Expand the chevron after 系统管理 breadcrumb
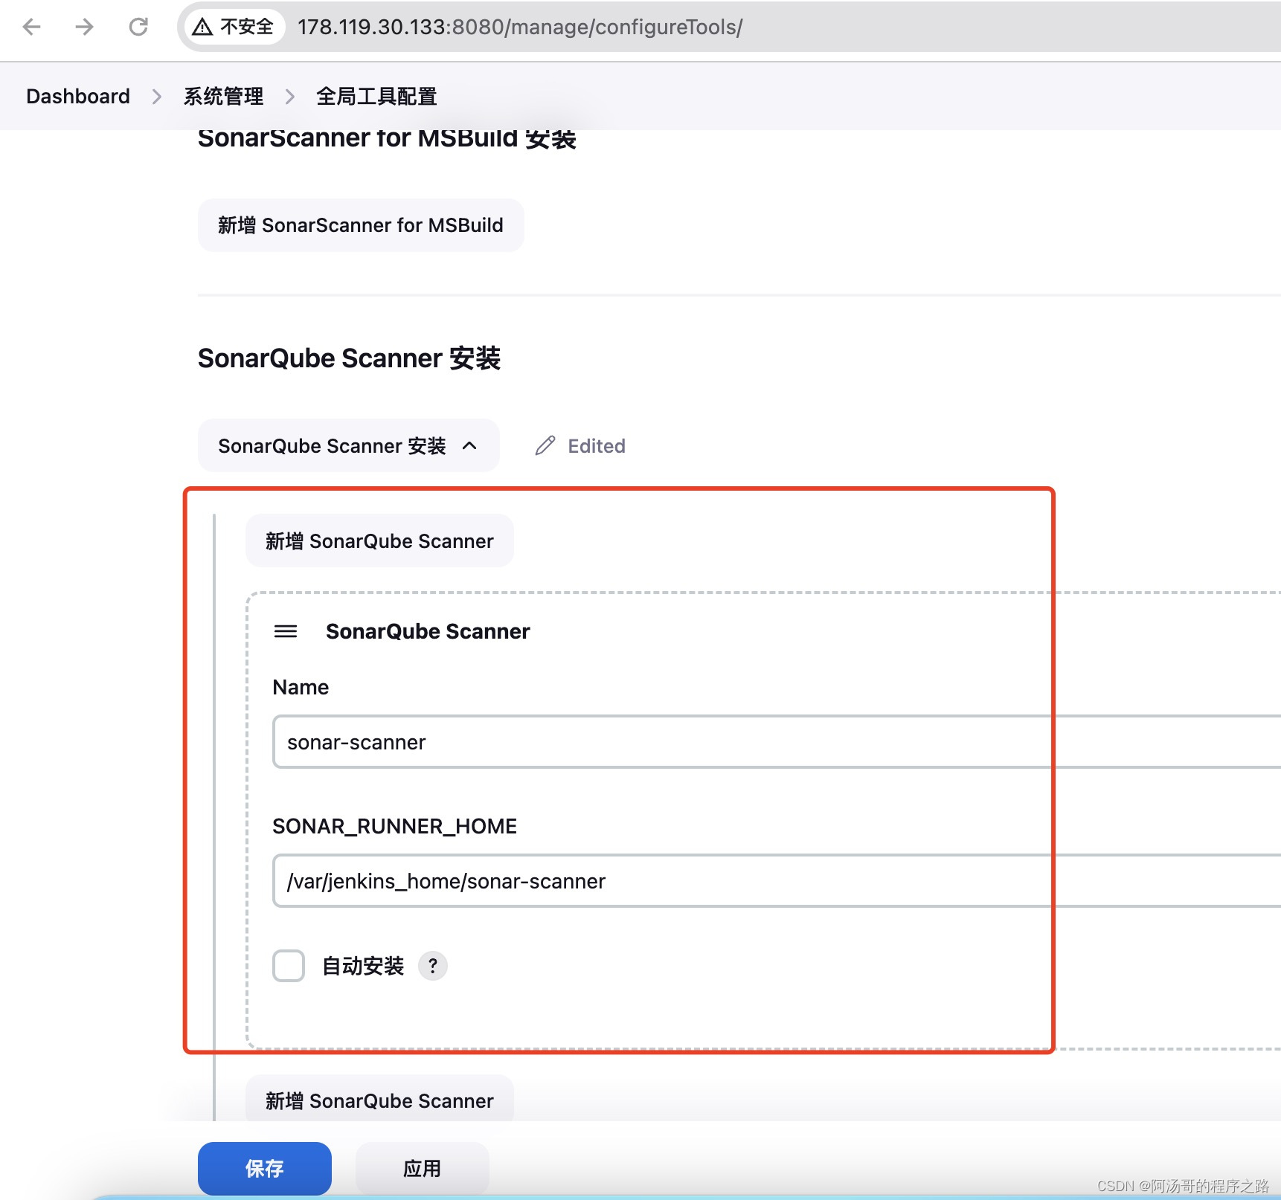The width and height of the screenshot is (1281, 1200). (290, 97)
